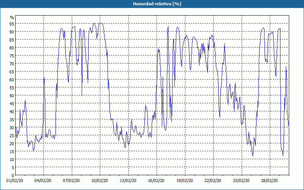Select the 16/02/20 date label
This screenshot has width=304, height=190.
pos(156,180)
